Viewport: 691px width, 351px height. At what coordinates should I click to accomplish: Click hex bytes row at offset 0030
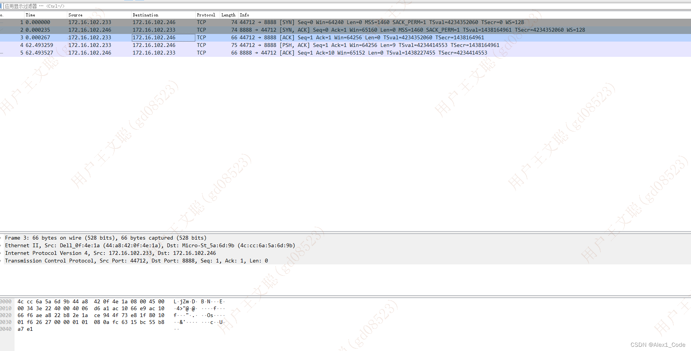91,322
